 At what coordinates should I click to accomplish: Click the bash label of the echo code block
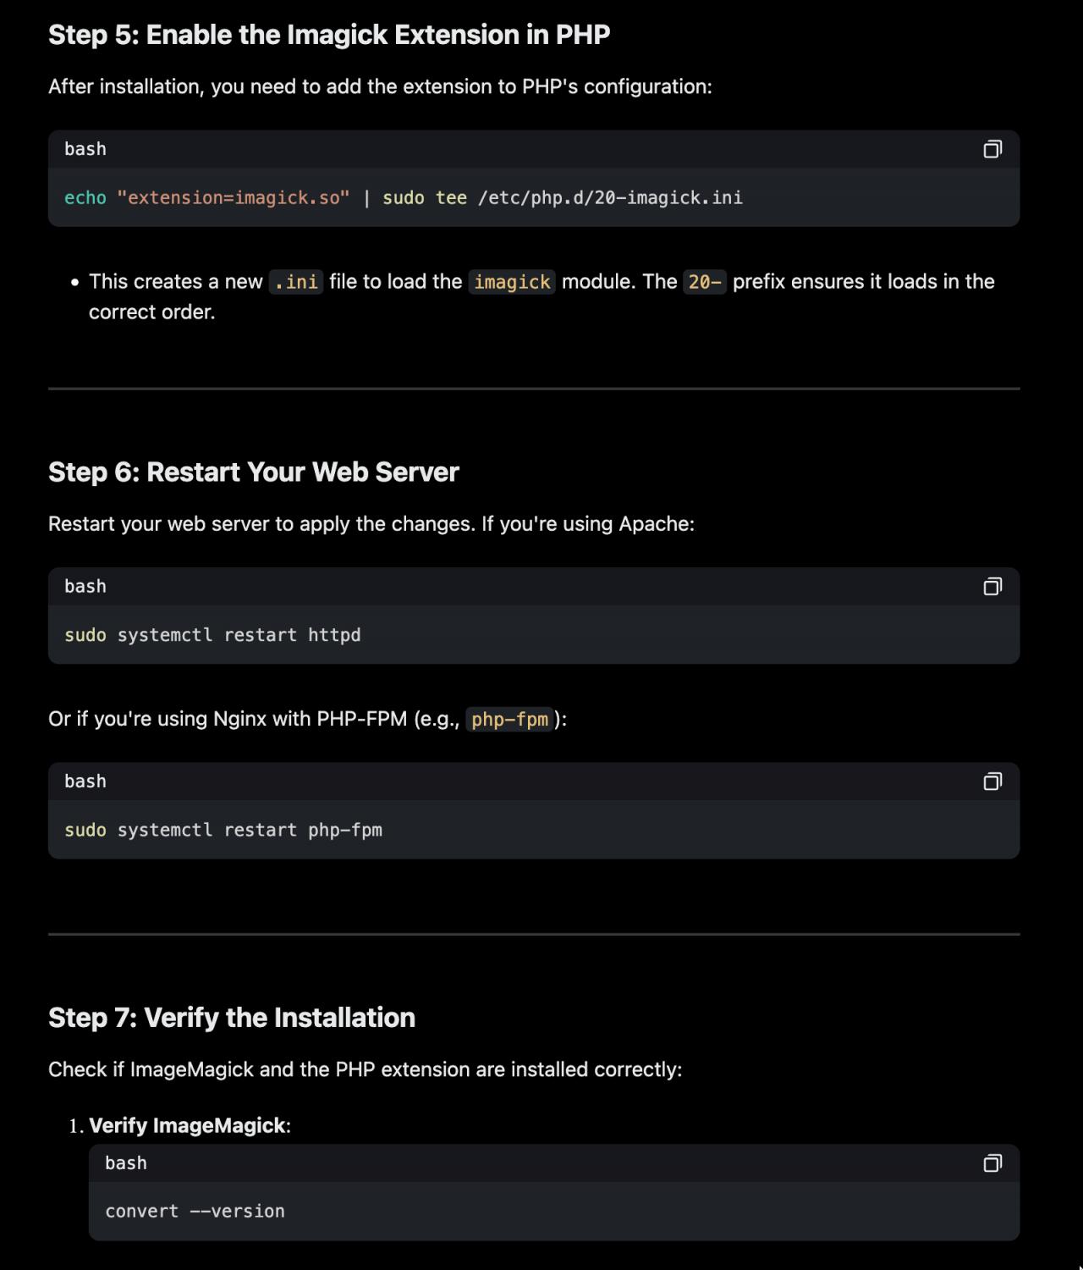pos(85,149)
